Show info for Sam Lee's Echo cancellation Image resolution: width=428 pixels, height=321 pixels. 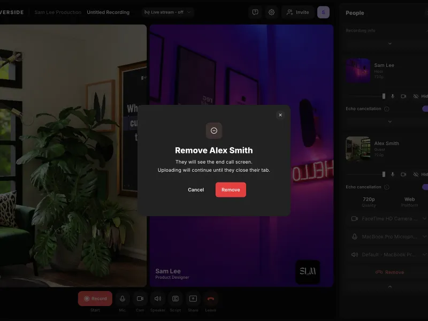coord(386,109)
